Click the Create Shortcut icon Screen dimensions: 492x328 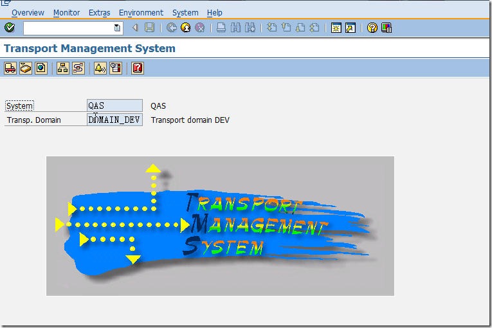click(x=350, y=28)
